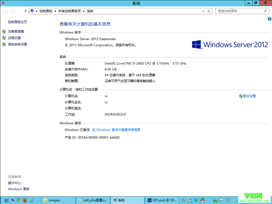The width and height of the screenshot is (272, 204).
Task: Click the computer icon in address bar
Action: tap(32, 11)
